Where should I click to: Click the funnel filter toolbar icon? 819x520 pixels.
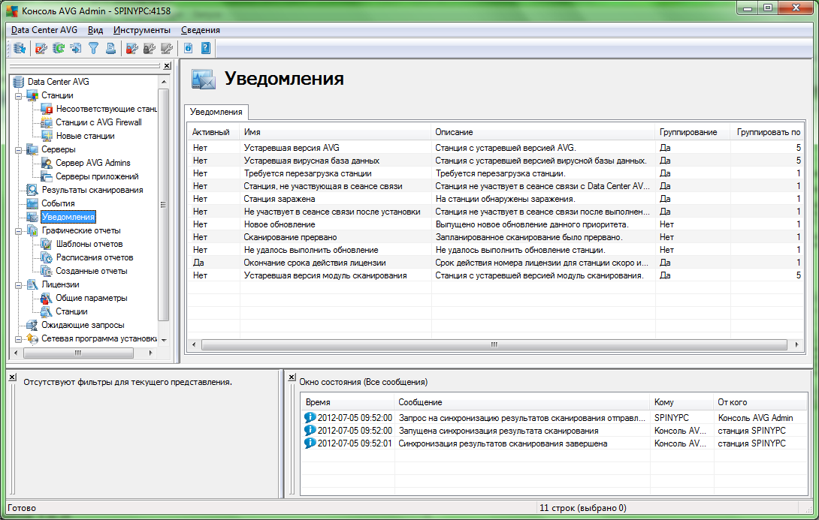click(x=93, y=49)
